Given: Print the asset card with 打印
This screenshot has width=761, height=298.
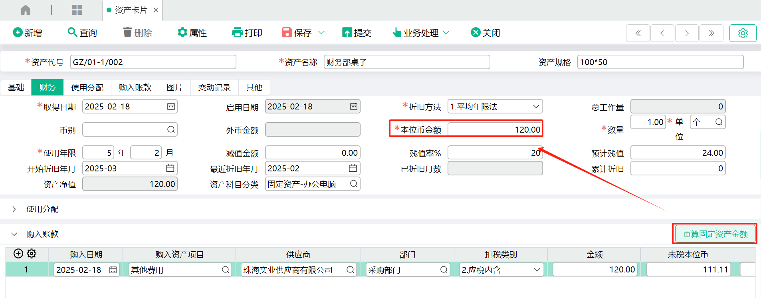Looking at the screenshot, I should (x=247, y=33).
